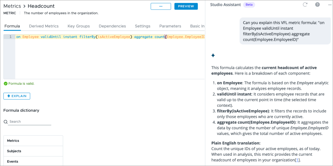Open the Studio Assistant help icon
This screenshot has height=166, width=333.
coord(317,5)
